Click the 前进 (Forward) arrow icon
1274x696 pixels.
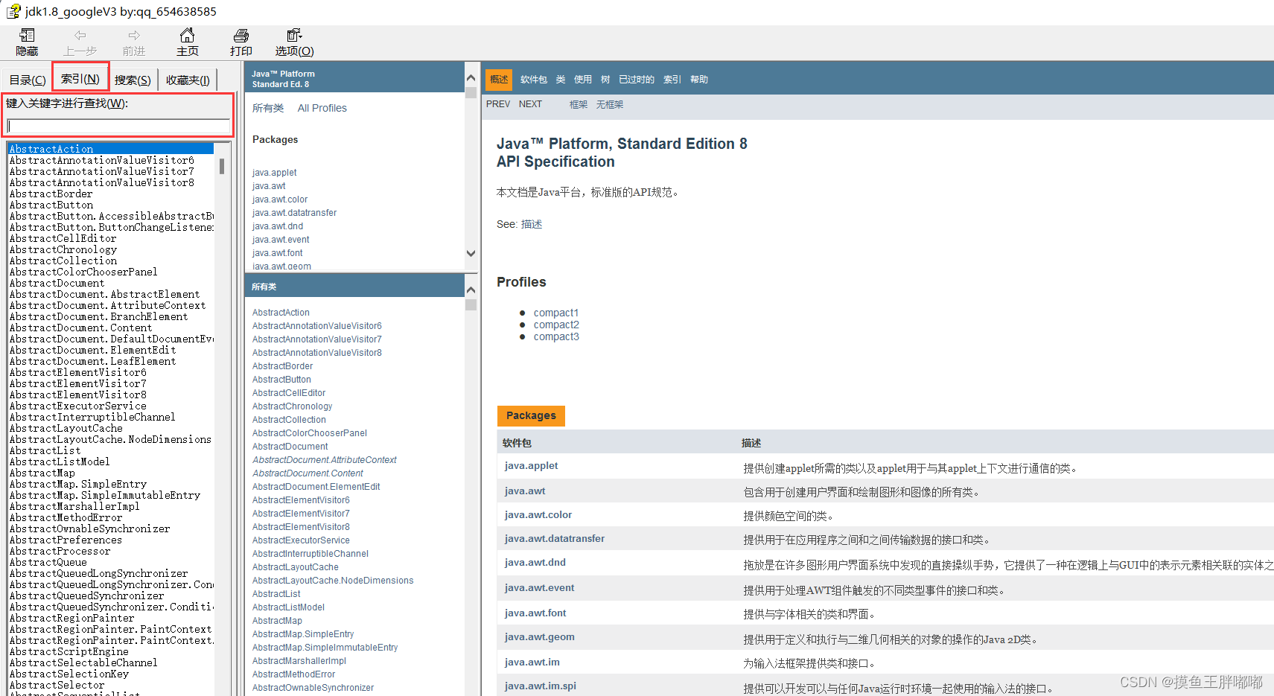(x=134, y=35)
